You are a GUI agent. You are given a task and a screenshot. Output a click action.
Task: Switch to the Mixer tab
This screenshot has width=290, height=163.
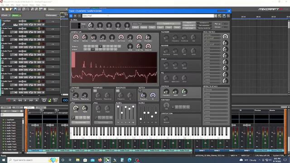tap(29, 107)
